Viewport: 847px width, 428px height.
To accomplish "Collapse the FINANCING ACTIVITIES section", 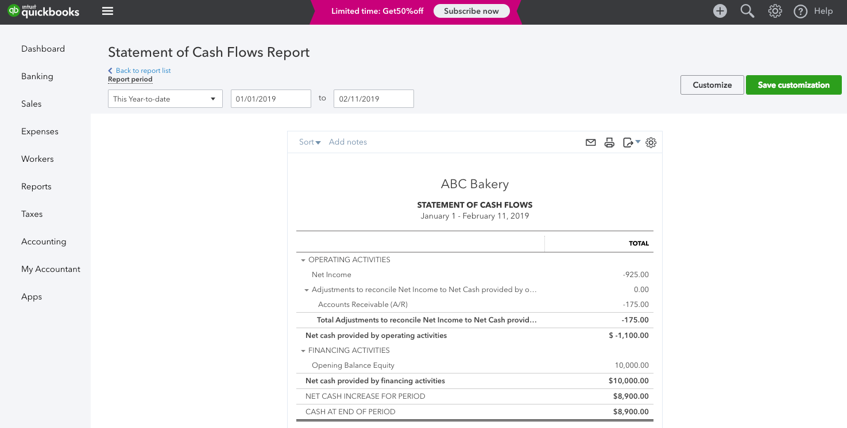I will [x=303, y=350].
